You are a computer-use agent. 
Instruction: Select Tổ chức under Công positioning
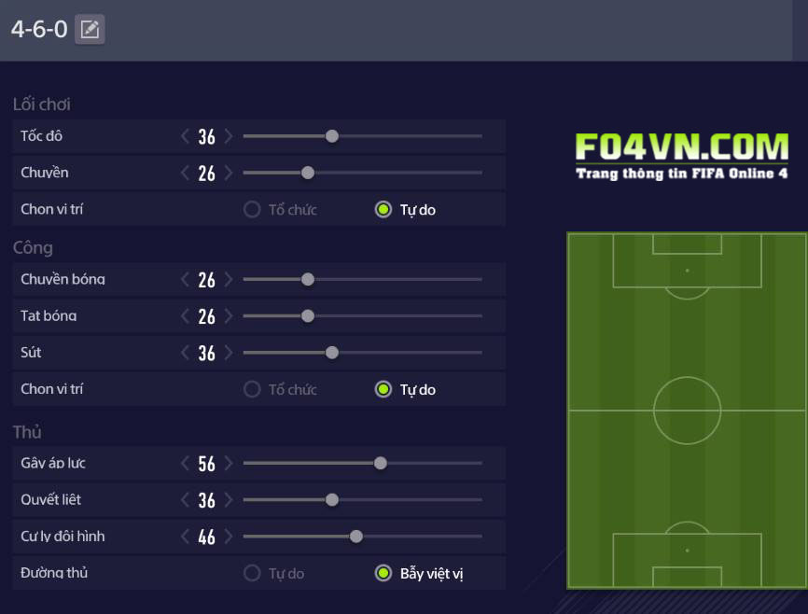point(252,389)
